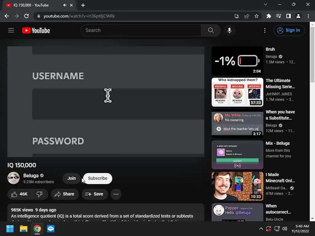The height and width of the screenshot is (236, 315).
Task: Open the Chrome extensions puzzle icon
Action: click(x=269, y=16)
